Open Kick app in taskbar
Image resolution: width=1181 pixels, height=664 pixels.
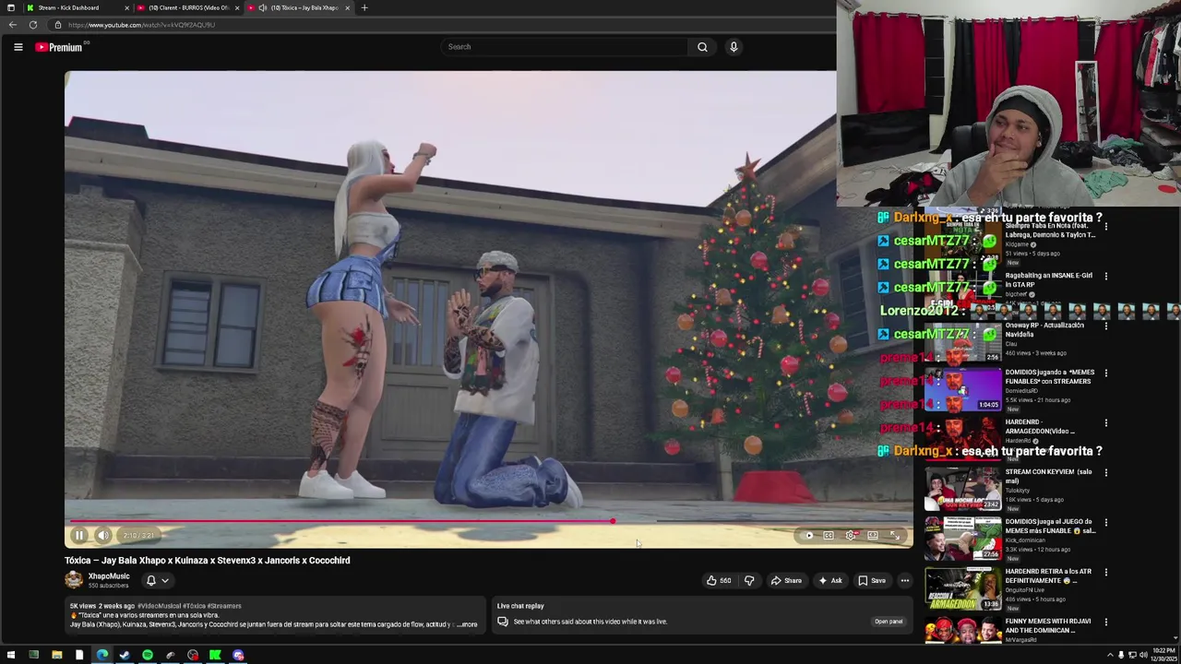215,656
